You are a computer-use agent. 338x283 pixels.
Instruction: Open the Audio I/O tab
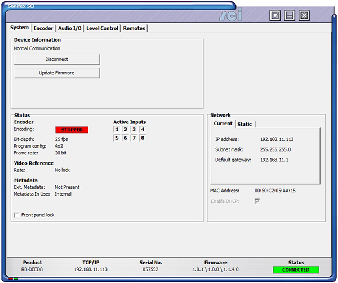(70, 28)
